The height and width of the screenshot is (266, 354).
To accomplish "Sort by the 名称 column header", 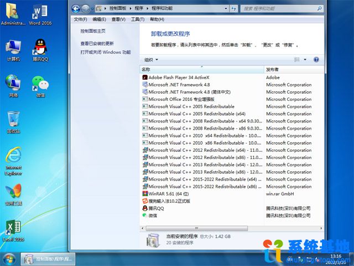I will [202, 69].
